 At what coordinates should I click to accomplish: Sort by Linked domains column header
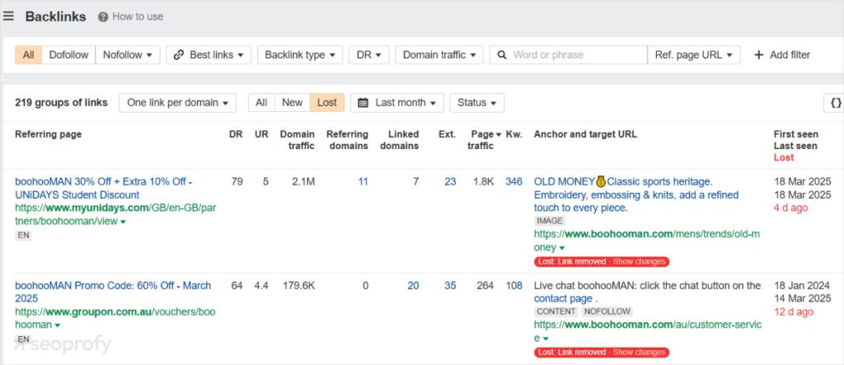click(x=400, y=140)
